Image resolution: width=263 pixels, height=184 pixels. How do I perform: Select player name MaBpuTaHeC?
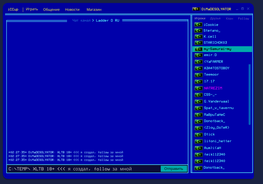(x=215, y=115)
